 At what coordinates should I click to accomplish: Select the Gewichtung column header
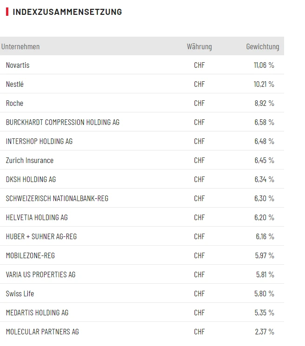point(262,46)
